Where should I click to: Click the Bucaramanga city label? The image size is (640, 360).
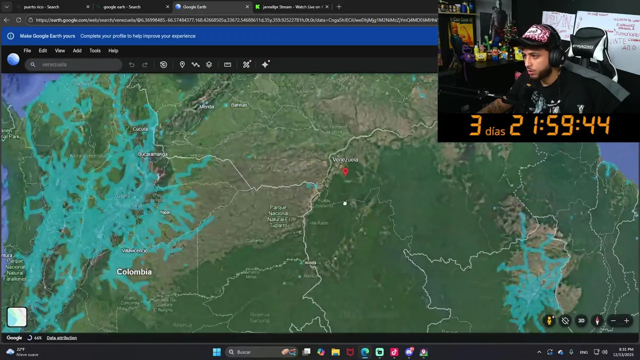[152, 154]
